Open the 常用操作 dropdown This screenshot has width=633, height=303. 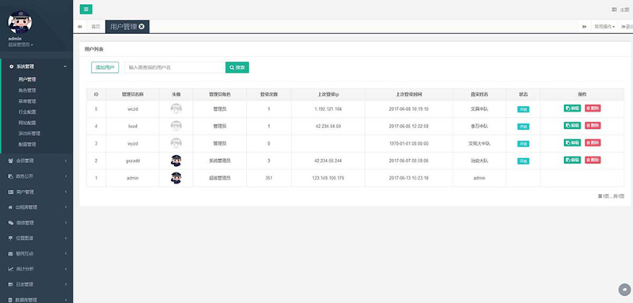click(x=605, y=27)
